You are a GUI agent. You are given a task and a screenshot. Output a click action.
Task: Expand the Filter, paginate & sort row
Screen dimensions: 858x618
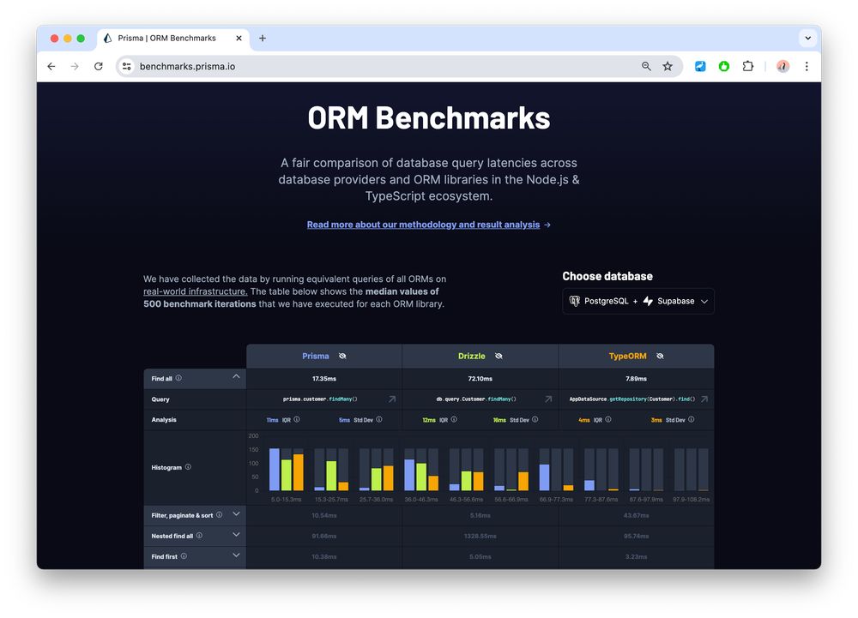tap(236, 513)
